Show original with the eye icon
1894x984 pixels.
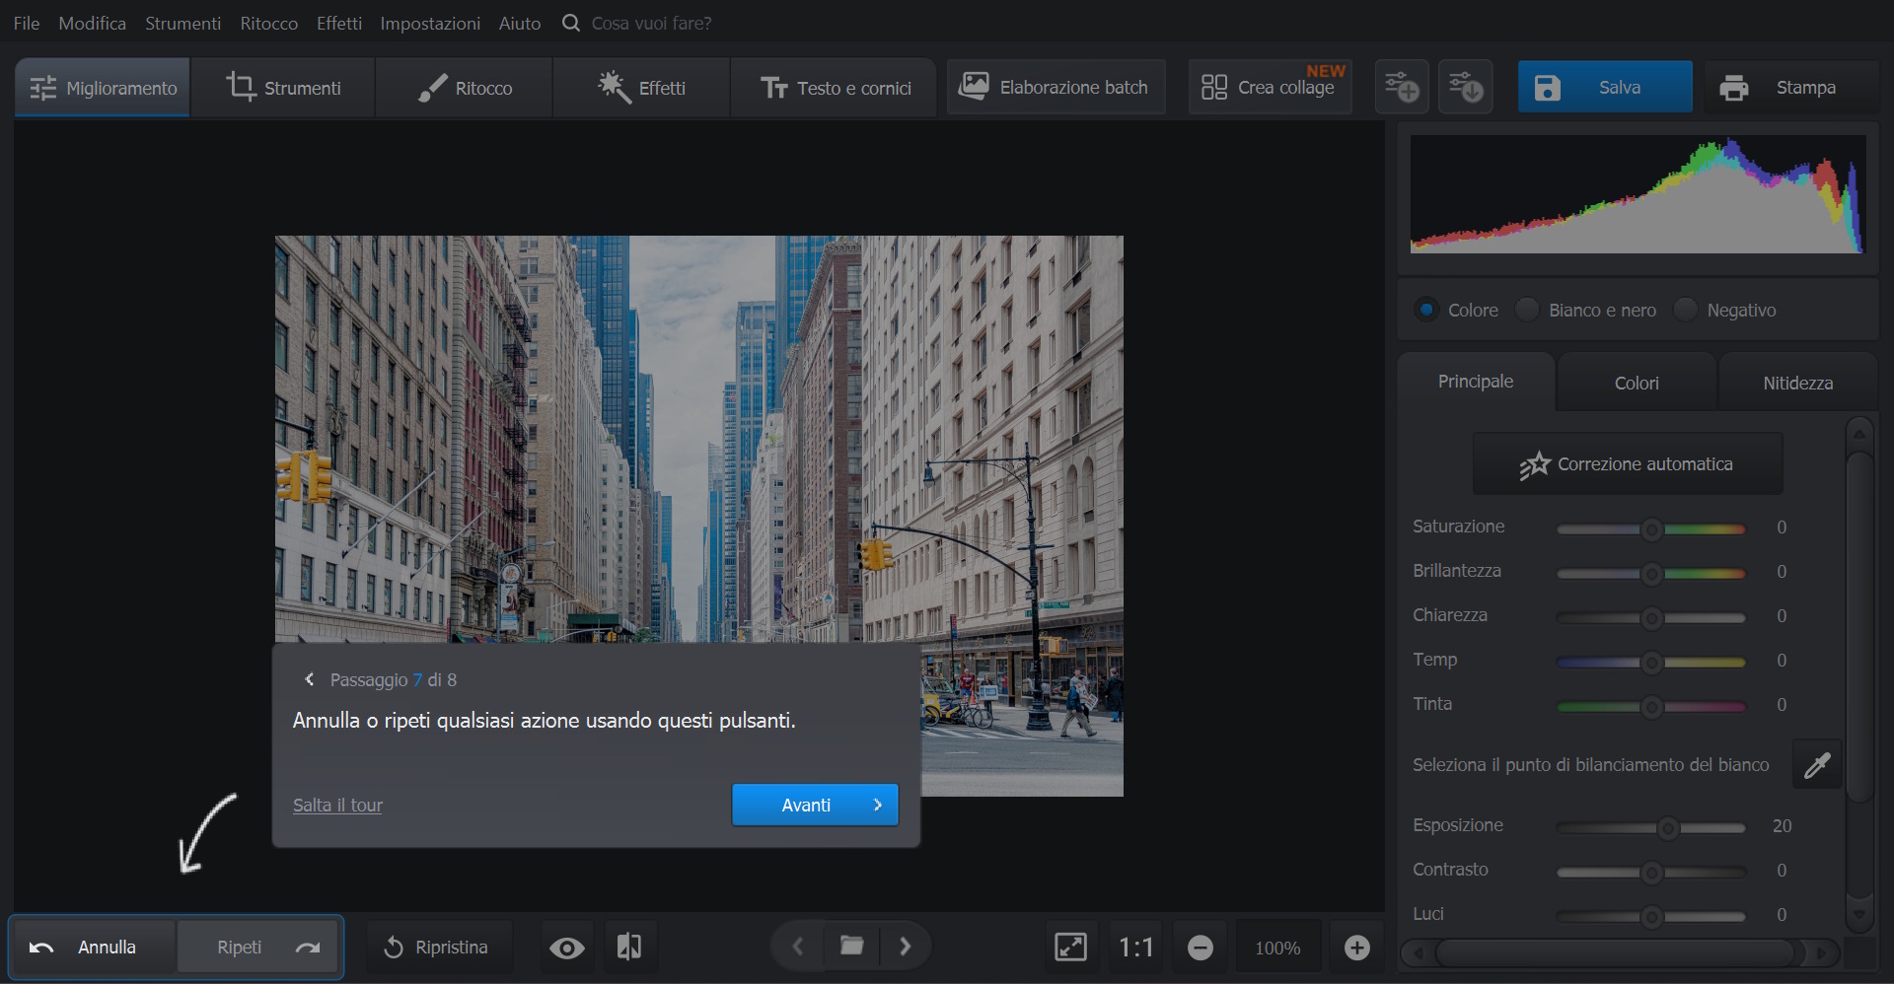point(566,948)
